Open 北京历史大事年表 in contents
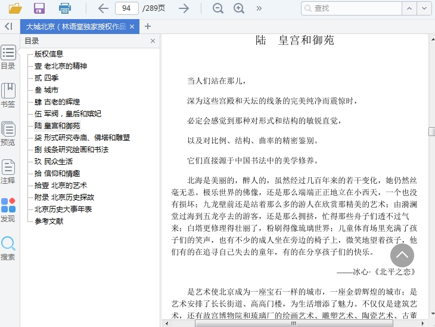Viewport: 435px width, 327px height. 63,209
